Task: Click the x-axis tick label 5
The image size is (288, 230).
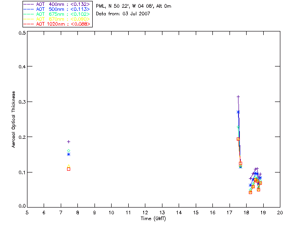Action: (27, 212)
